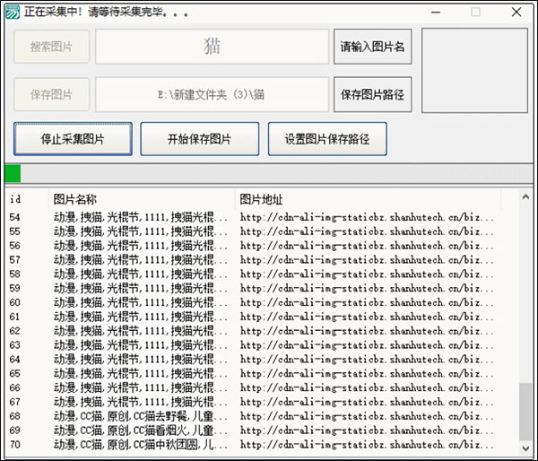The image size is (538, 461).
Task: Click the list scrollbar down arrow
Action: pyautogui.click(x=525, y=448)
